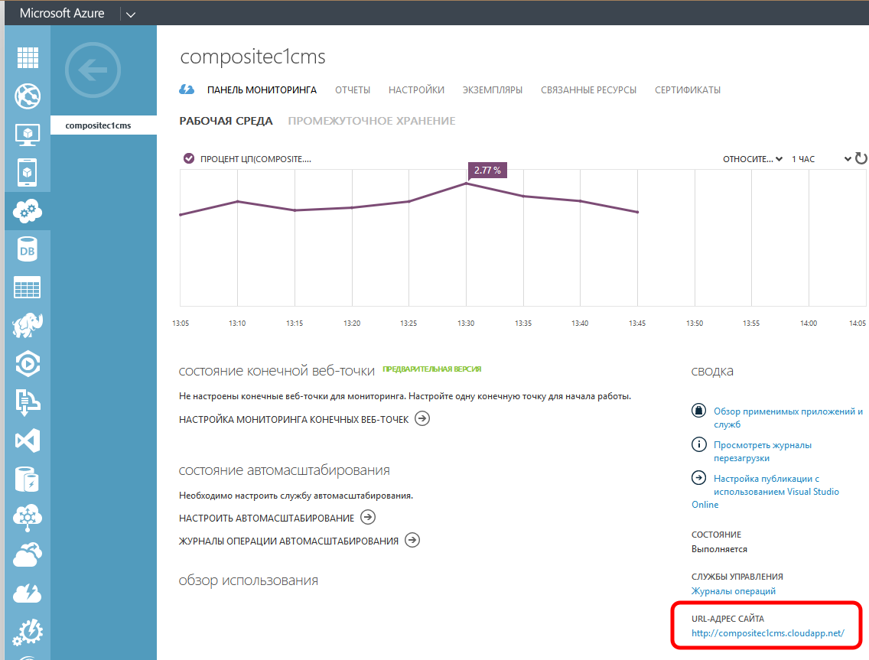
Task: Open HDInsight elephant icon in sidebar
Action: [28, 325]
